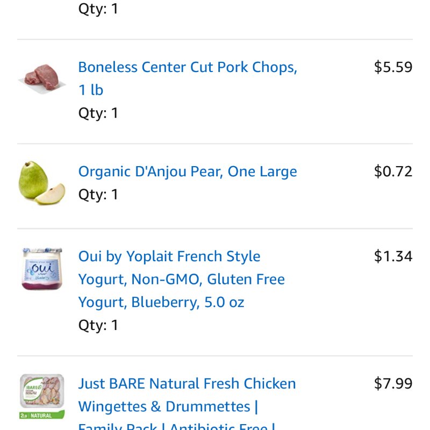
Task: Open the Organic D'Anjou Pear product link
Action: click(x=188, y=171)
